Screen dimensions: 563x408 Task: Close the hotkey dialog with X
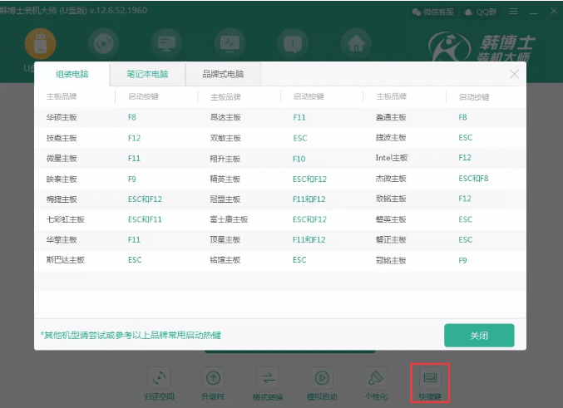tap(514, 74)
